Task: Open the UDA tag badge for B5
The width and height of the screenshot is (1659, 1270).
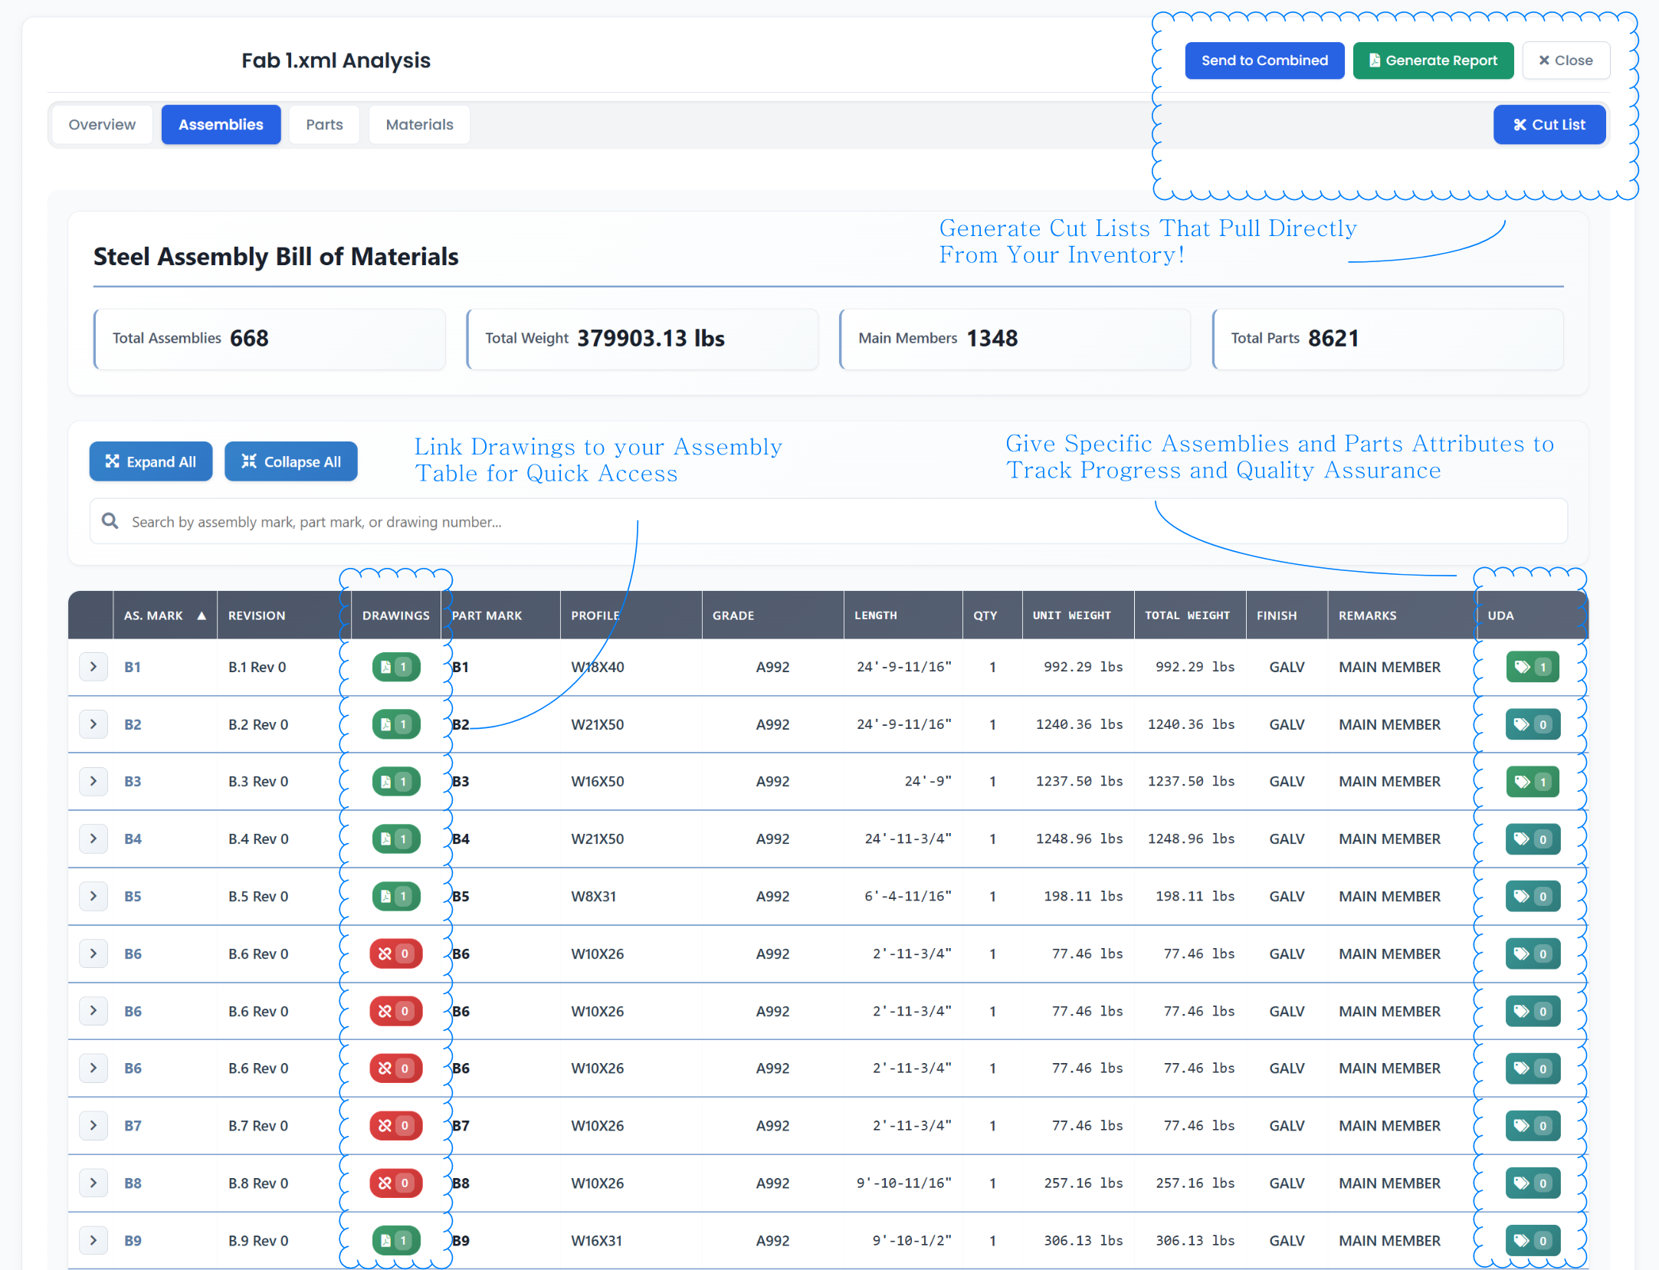Action: (x=1531, y=896)
